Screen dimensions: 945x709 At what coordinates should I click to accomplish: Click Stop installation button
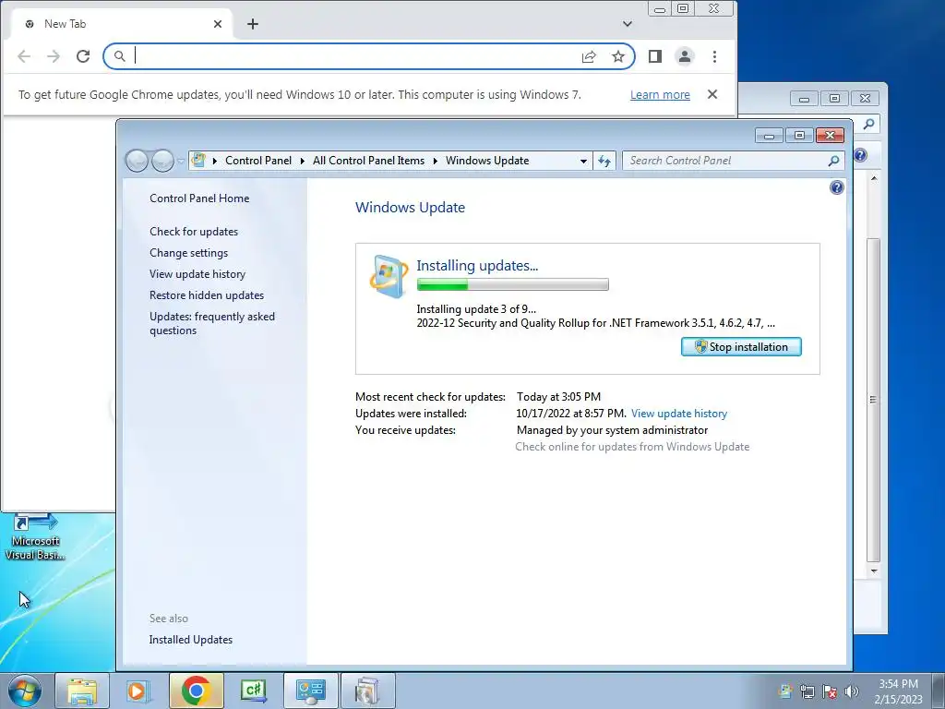(x=741, y=347)
